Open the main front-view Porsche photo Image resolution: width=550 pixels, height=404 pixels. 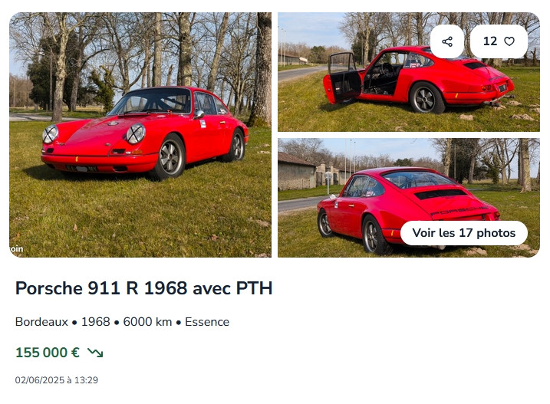pyautogui.click(x=140, y=135)
